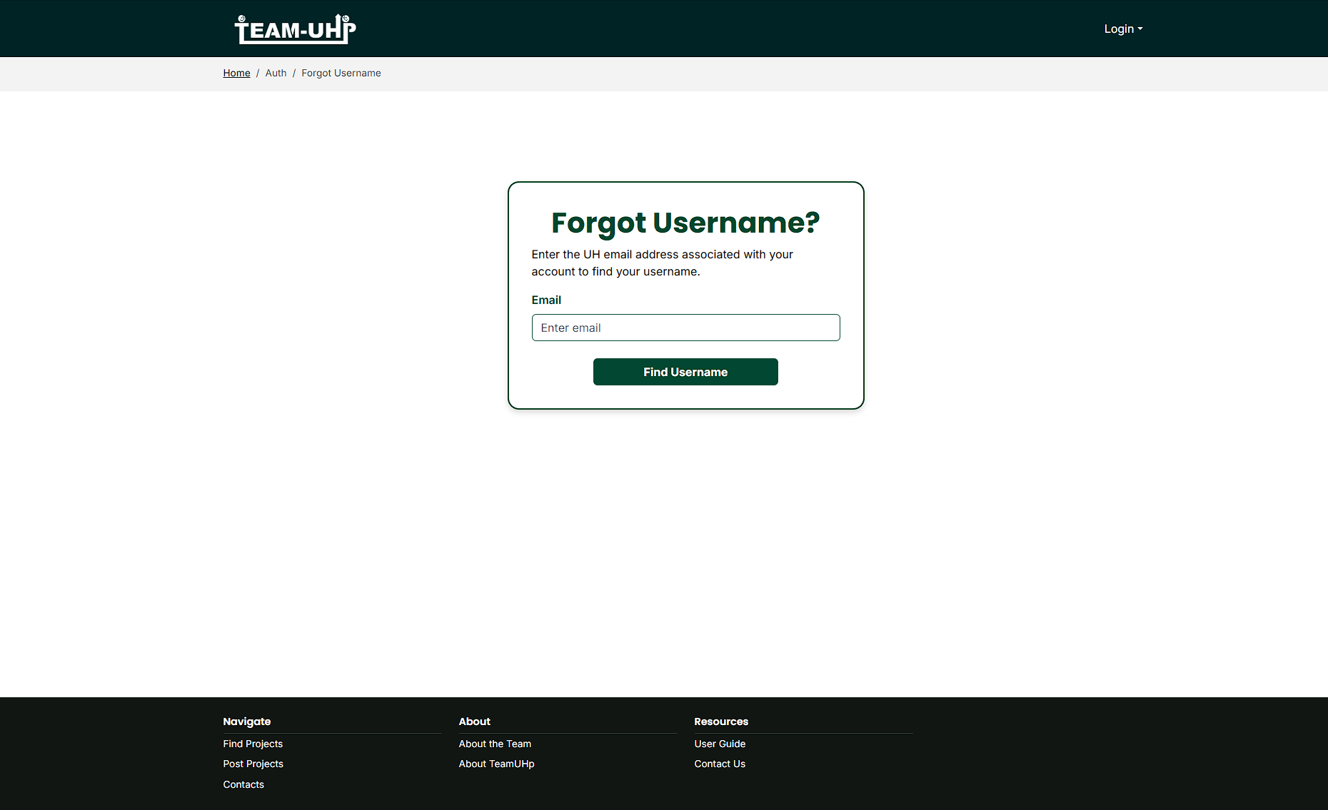Open Find Projects footer link
The image size is (1328, 810).
(x=253, y=744)
